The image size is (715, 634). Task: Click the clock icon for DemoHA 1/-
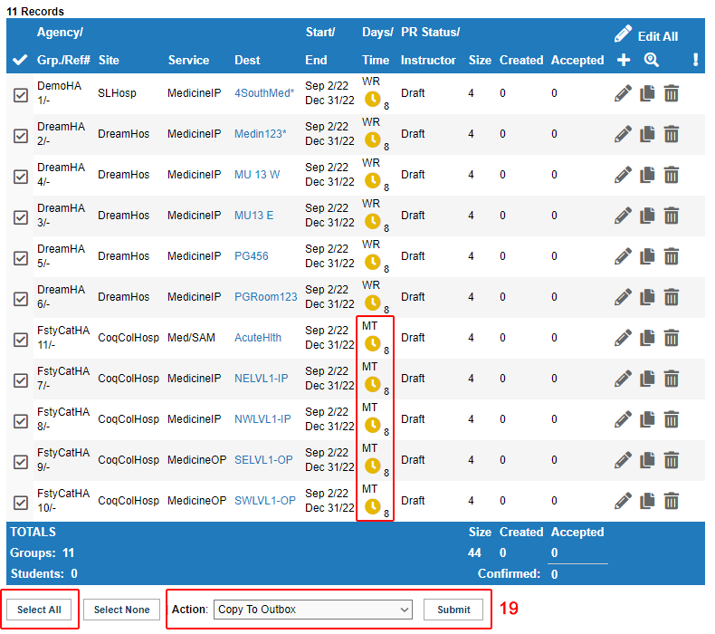tap(373, 99)
